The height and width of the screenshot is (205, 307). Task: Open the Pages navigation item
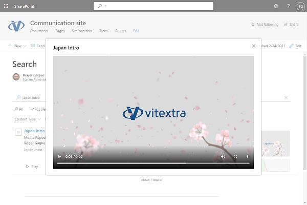pyautogui.click(x=60, y=31)
